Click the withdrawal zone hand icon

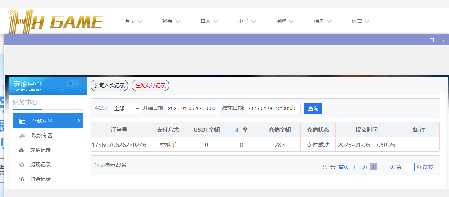point(22,135)
